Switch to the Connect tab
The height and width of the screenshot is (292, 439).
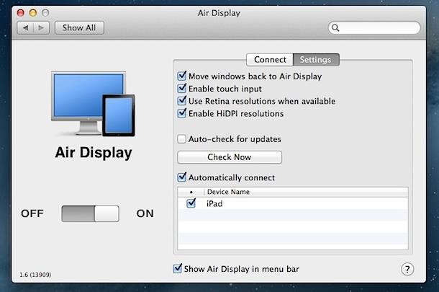click(270, 60)
